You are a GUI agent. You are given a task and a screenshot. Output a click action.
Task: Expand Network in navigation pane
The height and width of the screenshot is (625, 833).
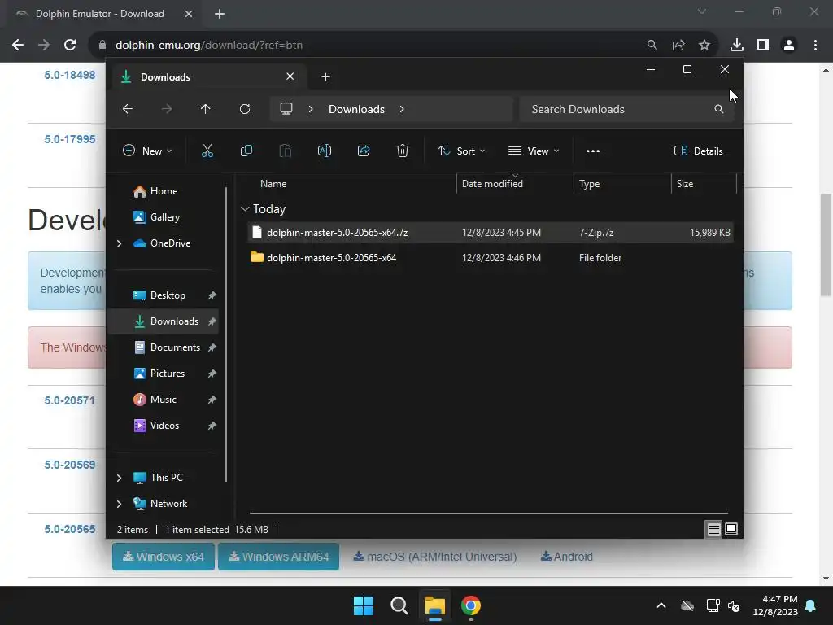tap(119, 504)
